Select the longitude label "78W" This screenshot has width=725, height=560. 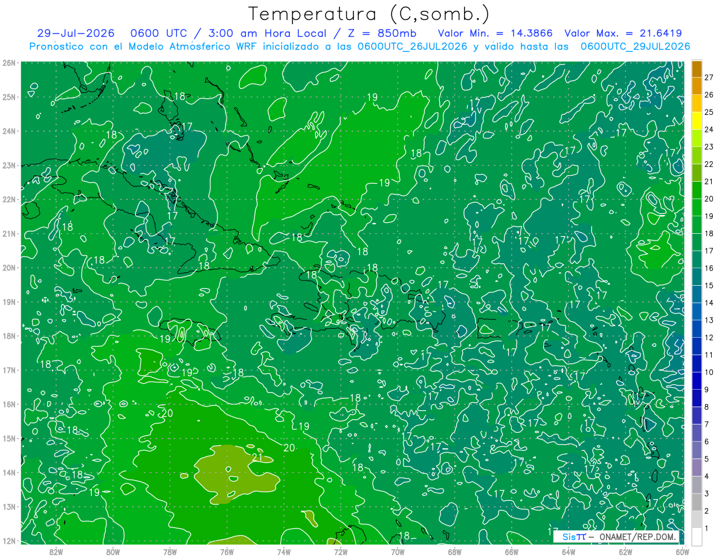170,552
